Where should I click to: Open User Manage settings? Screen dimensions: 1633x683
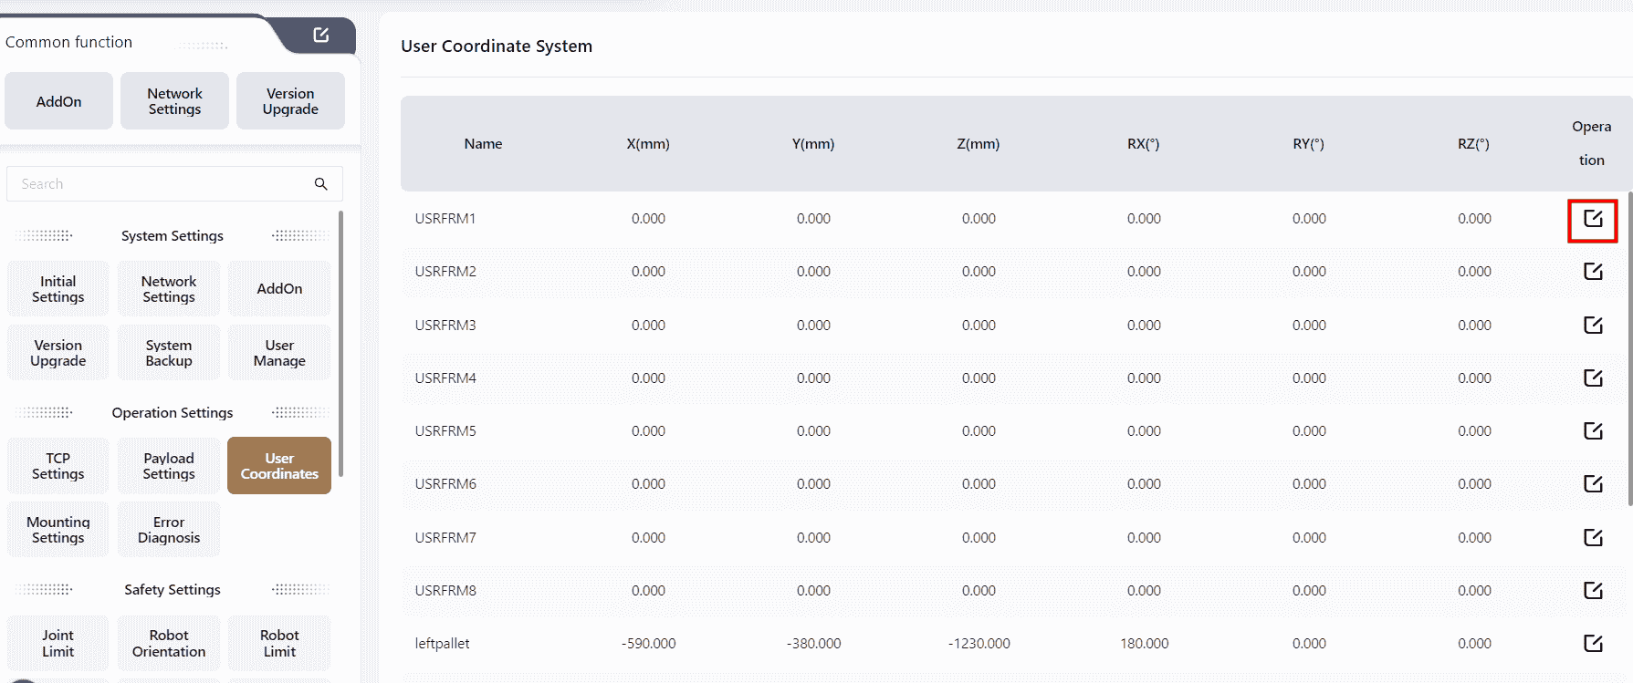(279, 353)
